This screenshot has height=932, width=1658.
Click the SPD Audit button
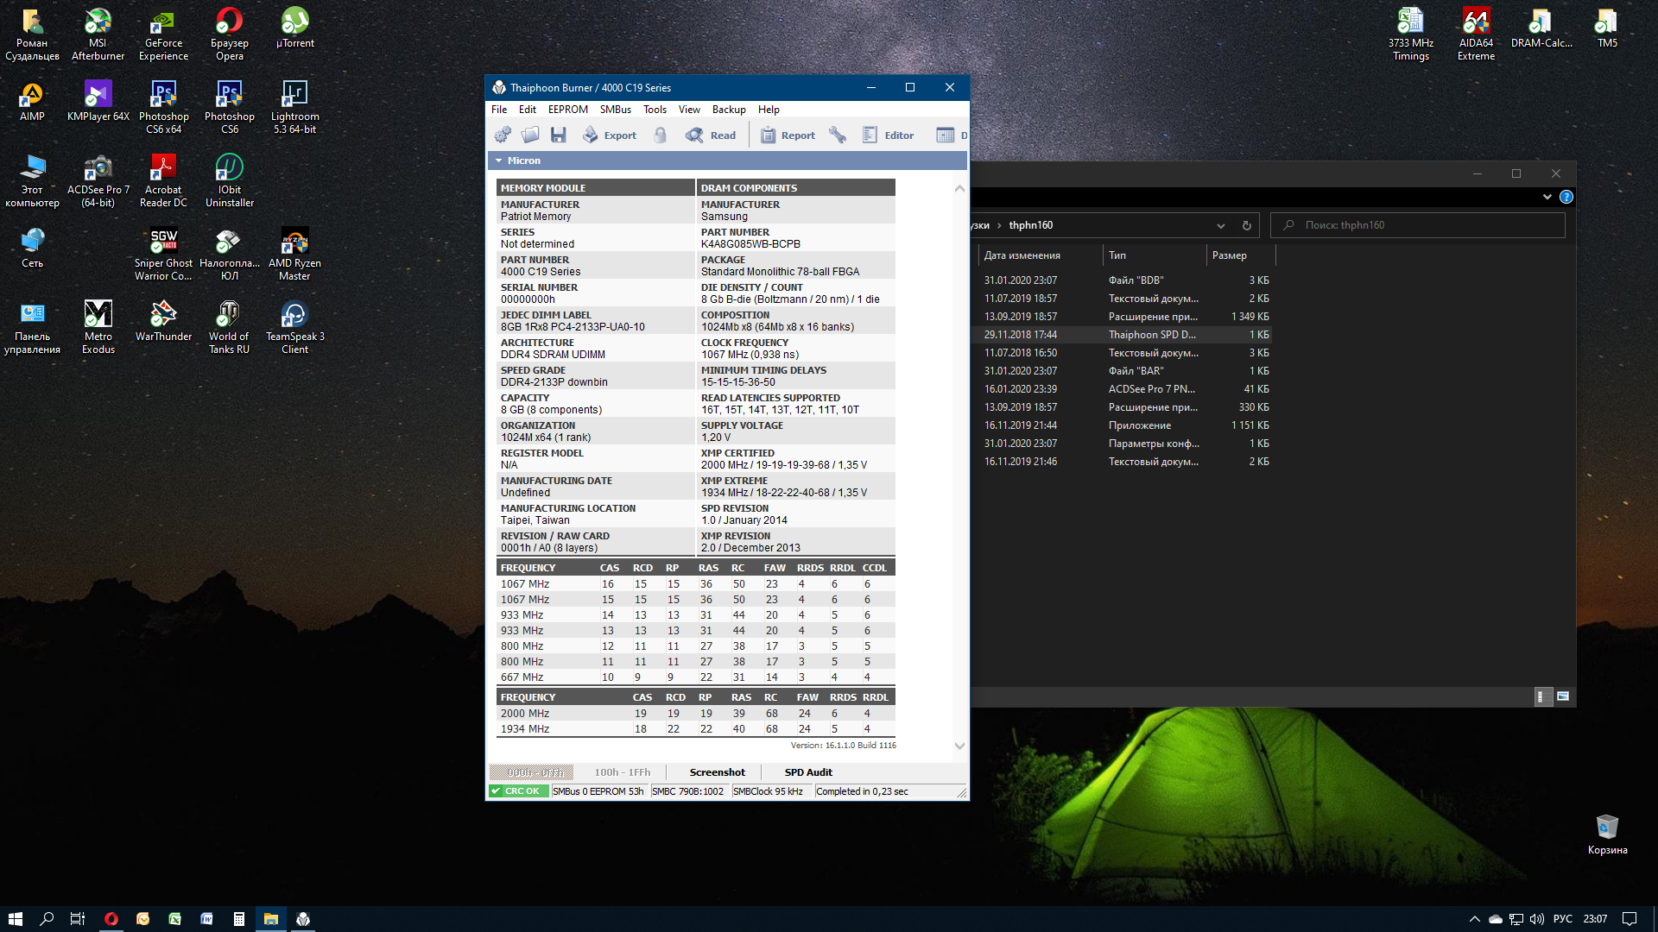808,772
